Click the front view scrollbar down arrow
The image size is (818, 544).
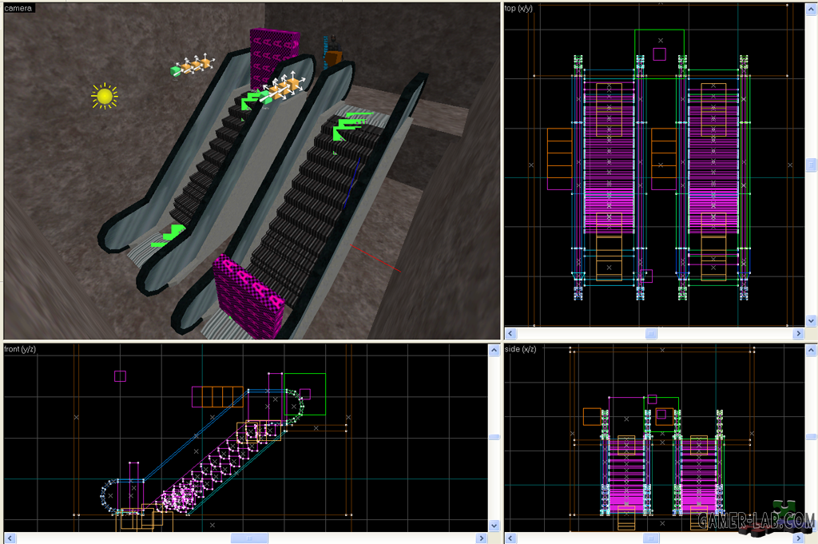coord(494,526)
